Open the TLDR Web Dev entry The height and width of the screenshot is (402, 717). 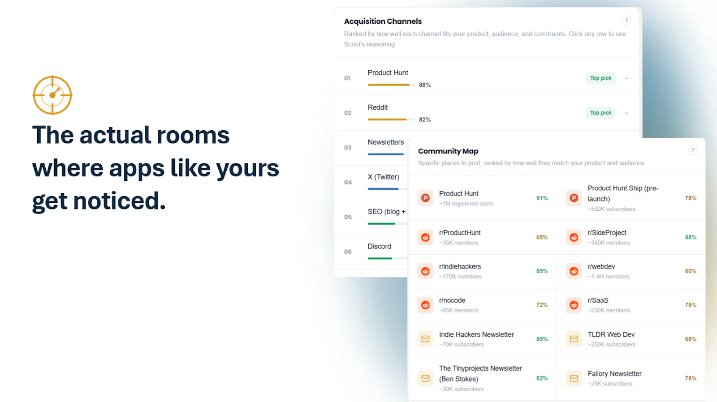(x=631, y=339)
